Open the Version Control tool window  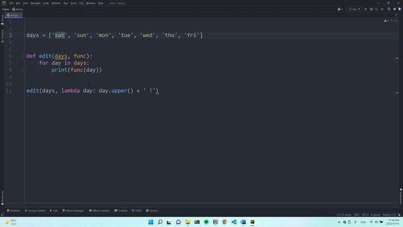click(35, 211)
